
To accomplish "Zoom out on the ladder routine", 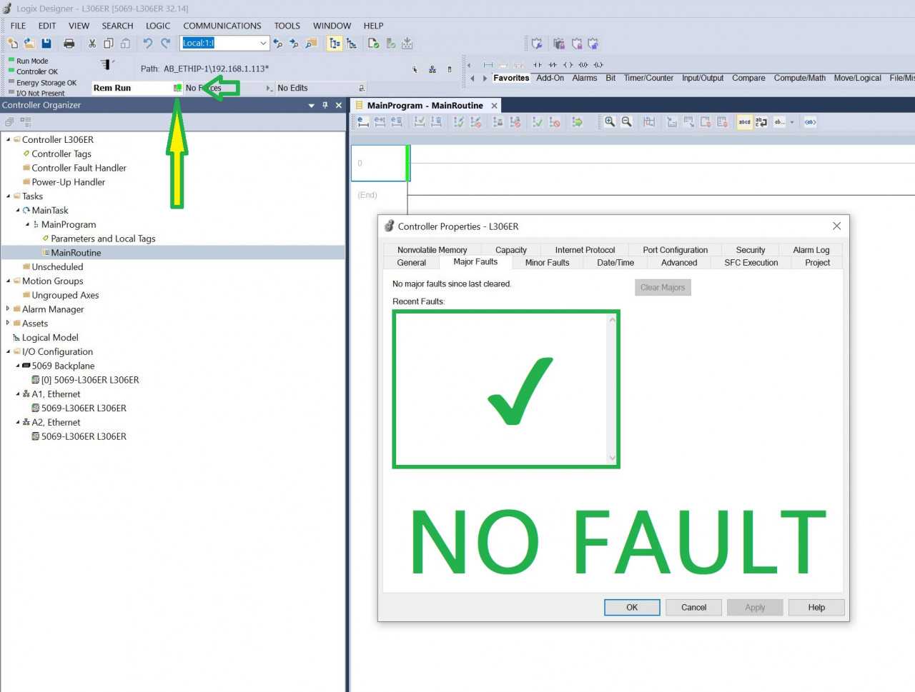I will pos(627,122).
